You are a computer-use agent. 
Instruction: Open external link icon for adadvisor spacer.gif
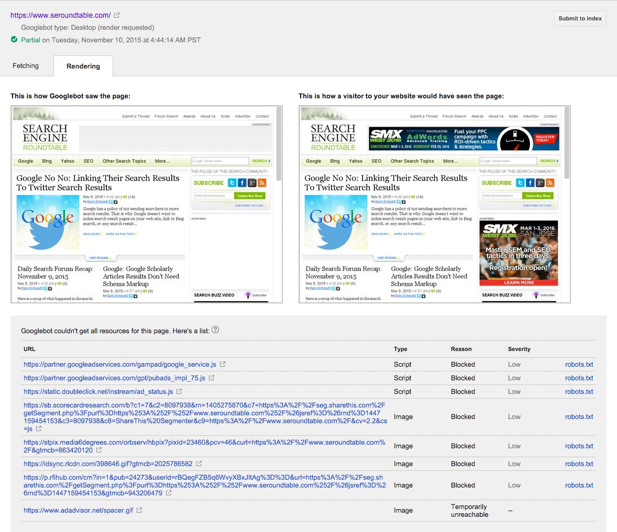(x=139, y=510)
